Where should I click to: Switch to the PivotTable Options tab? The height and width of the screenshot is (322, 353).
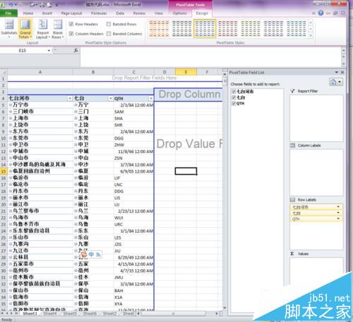(179, 13)
